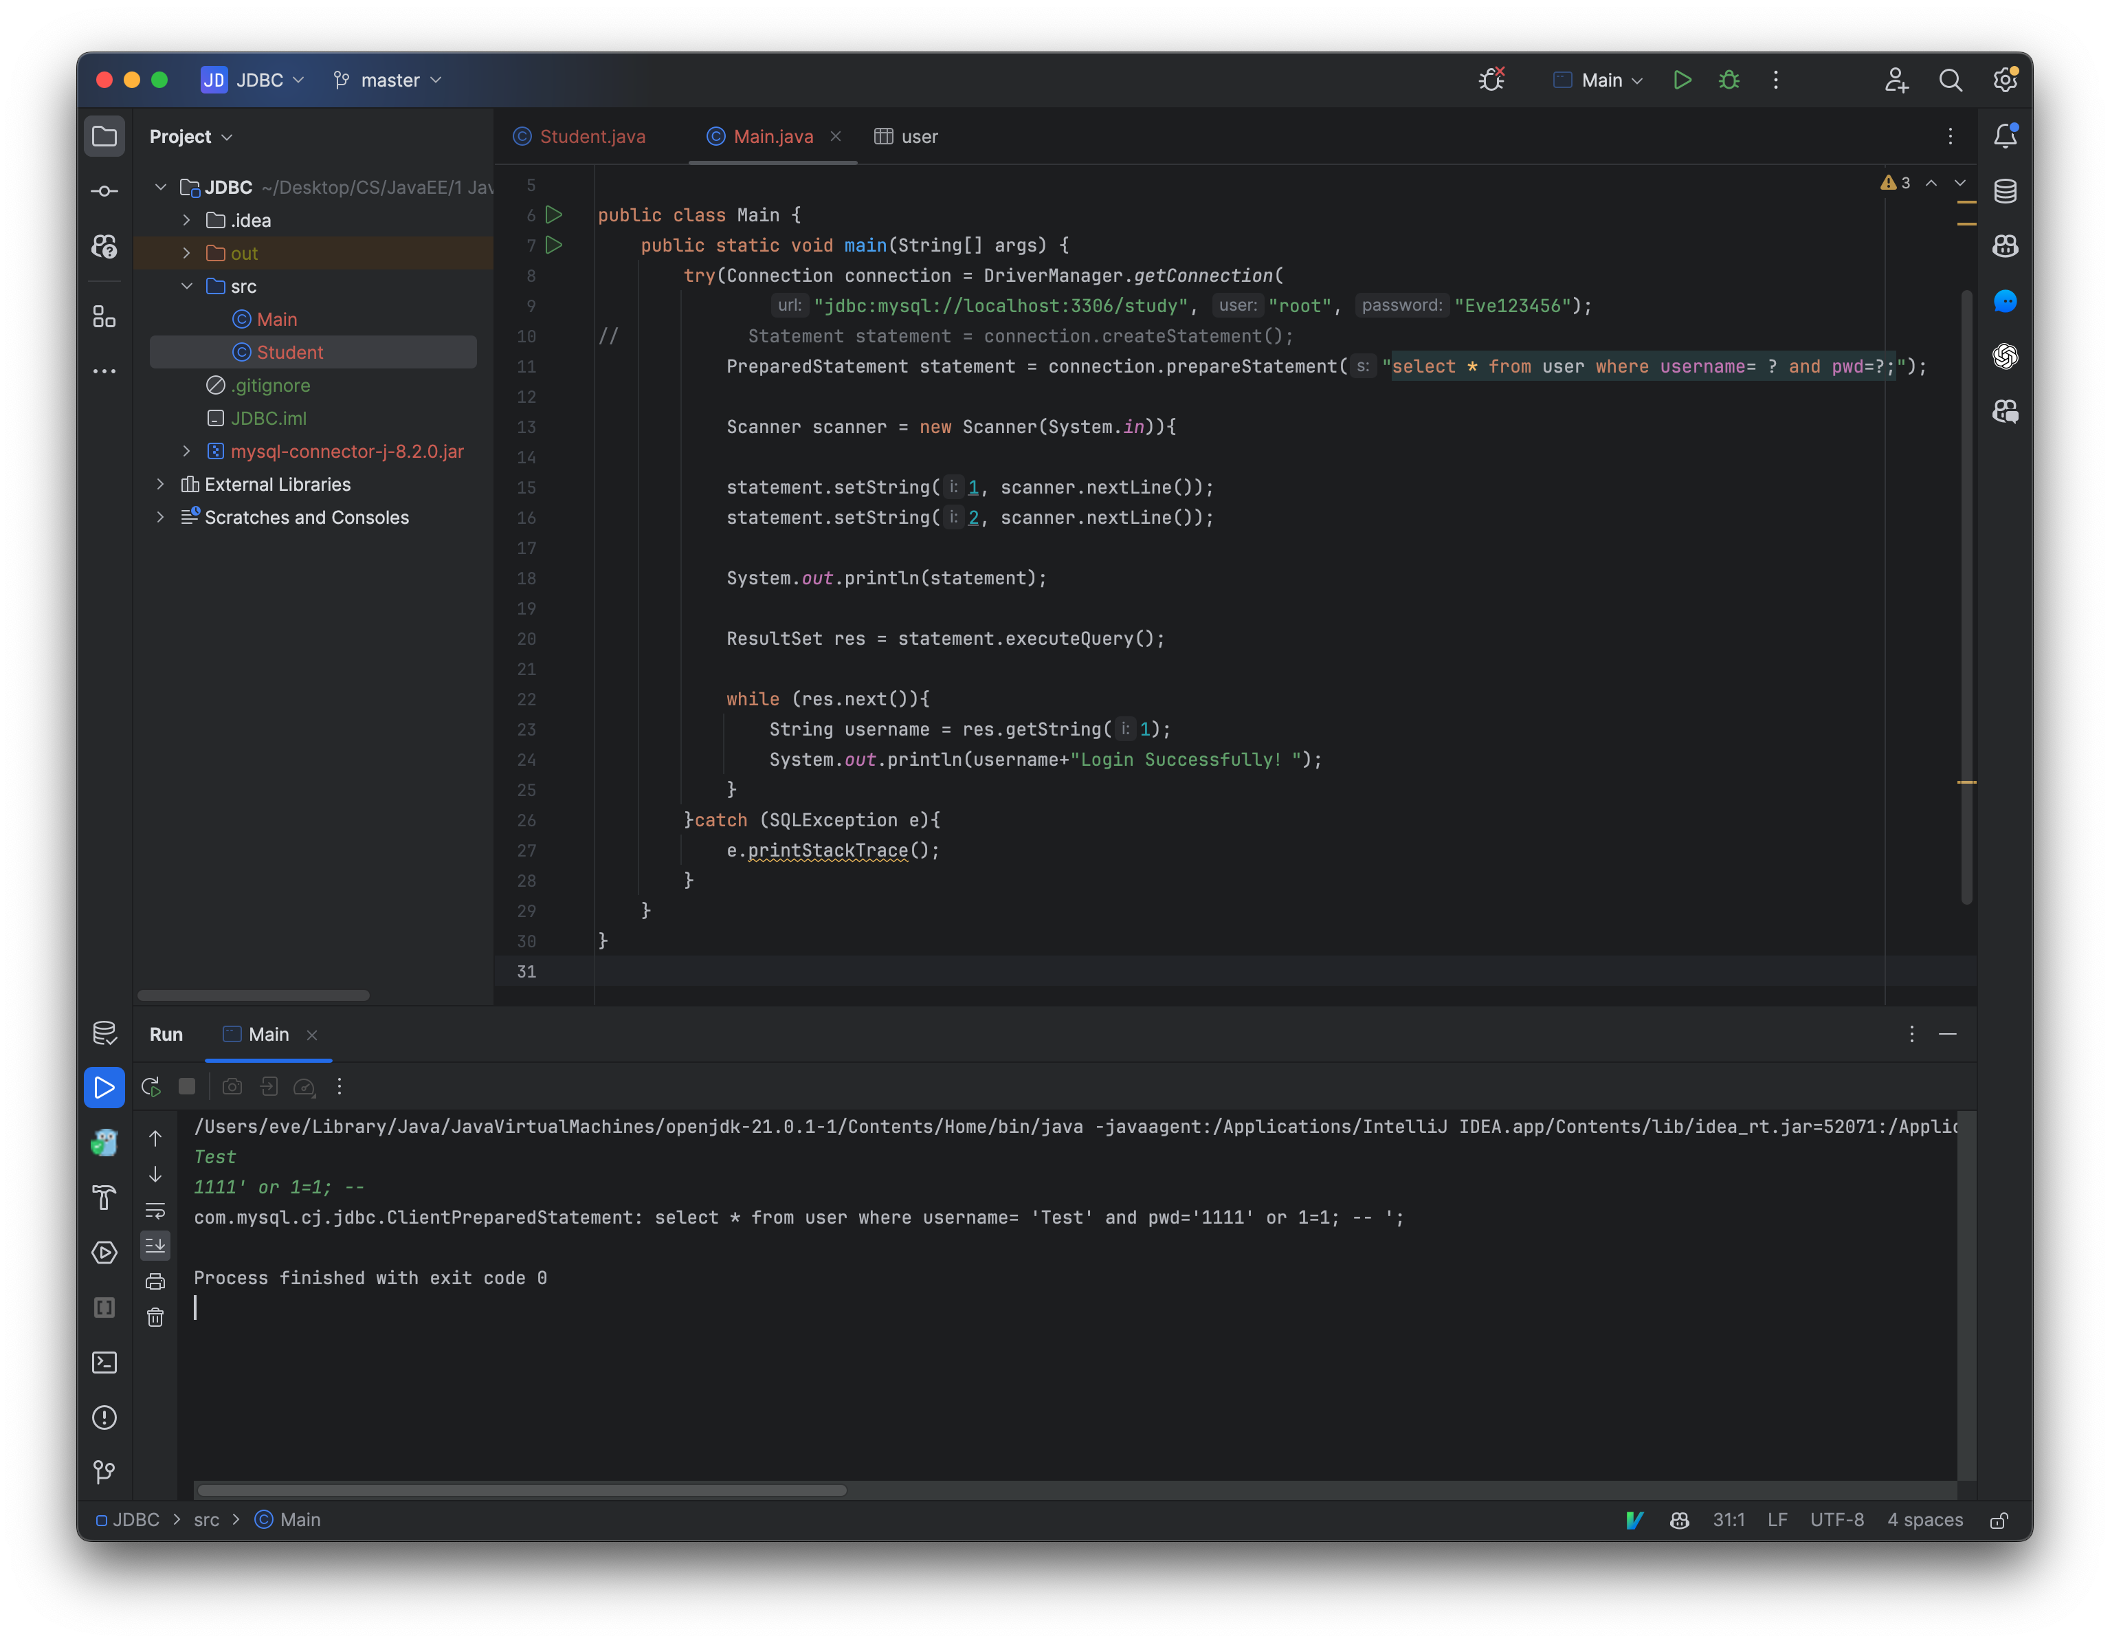2110x1643 pixels.
Task: Switch to the Student.java editor tab
Action: tap(591, 136)
